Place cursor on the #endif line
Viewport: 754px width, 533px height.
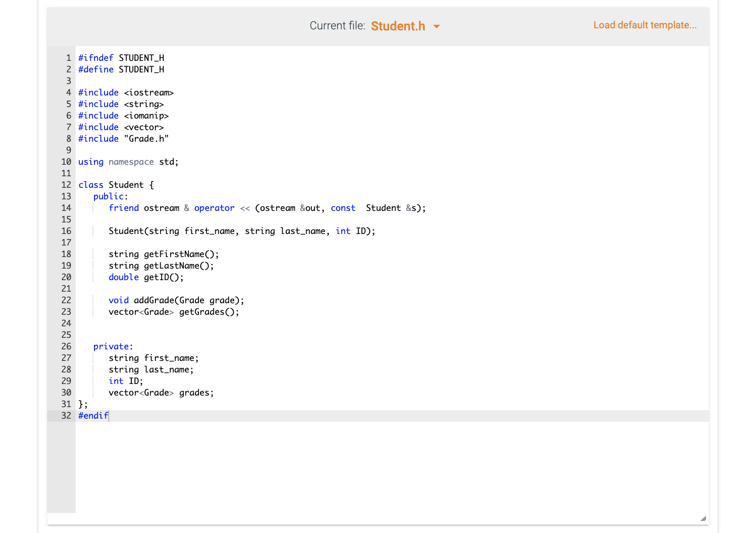93,415
